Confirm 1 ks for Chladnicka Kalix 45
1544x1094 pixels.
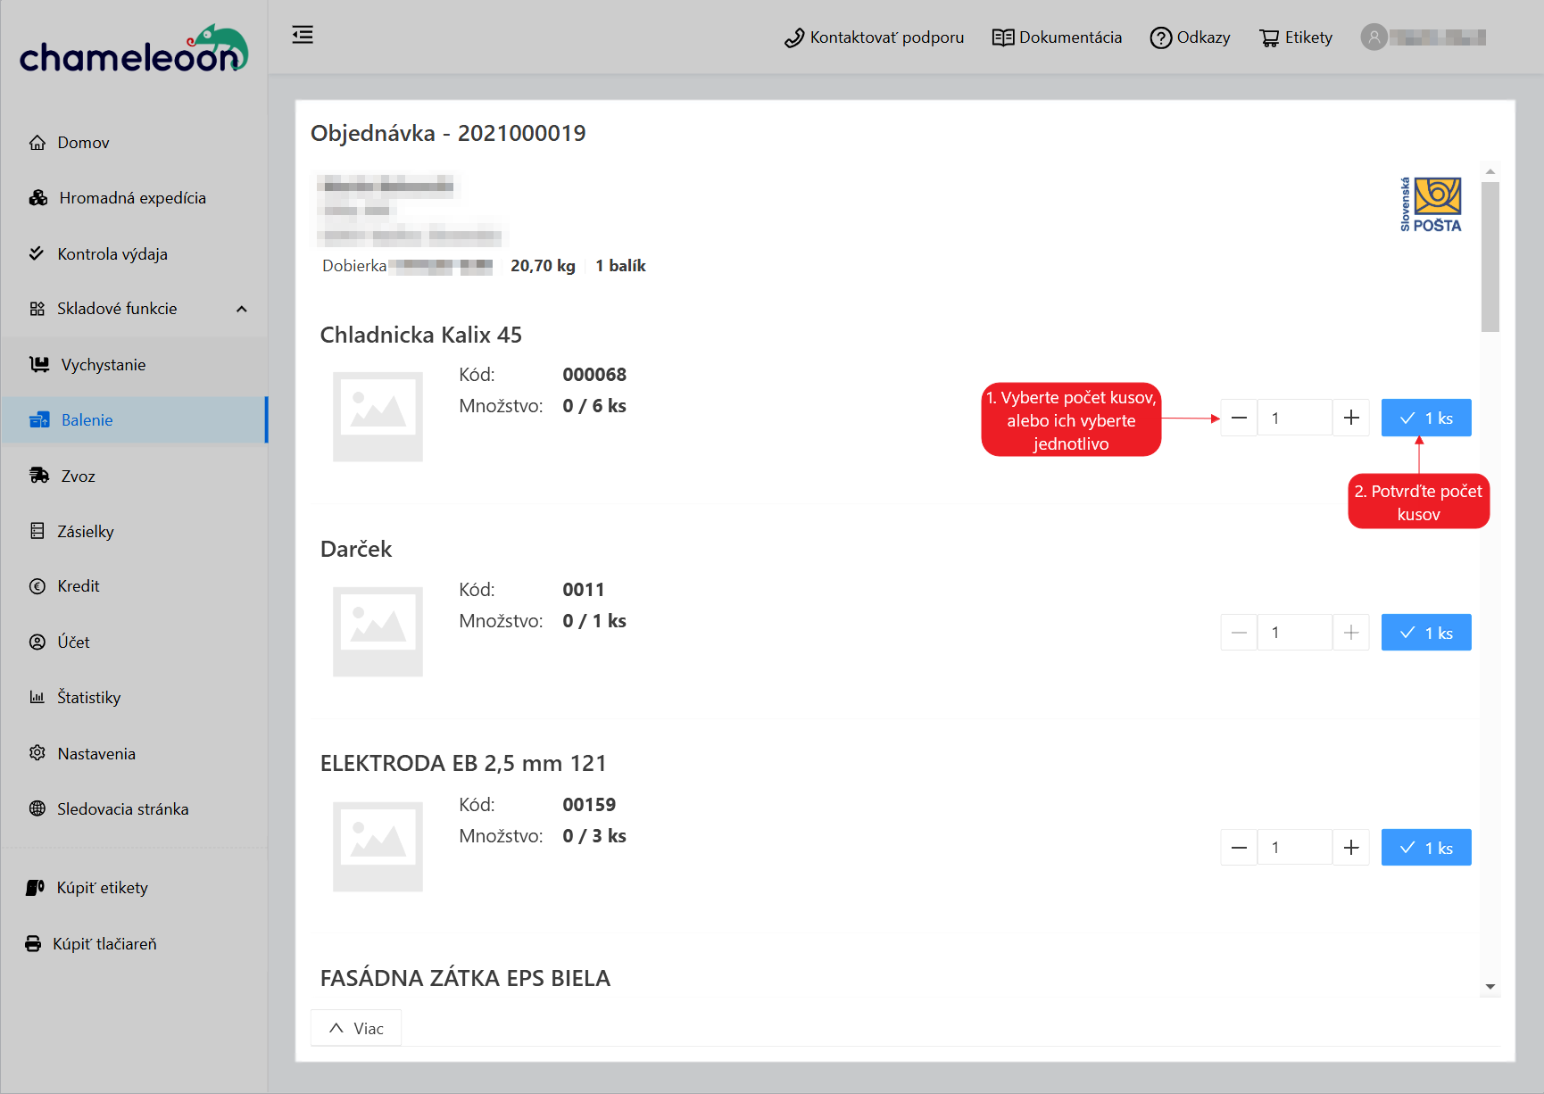tap(1425, 418)
